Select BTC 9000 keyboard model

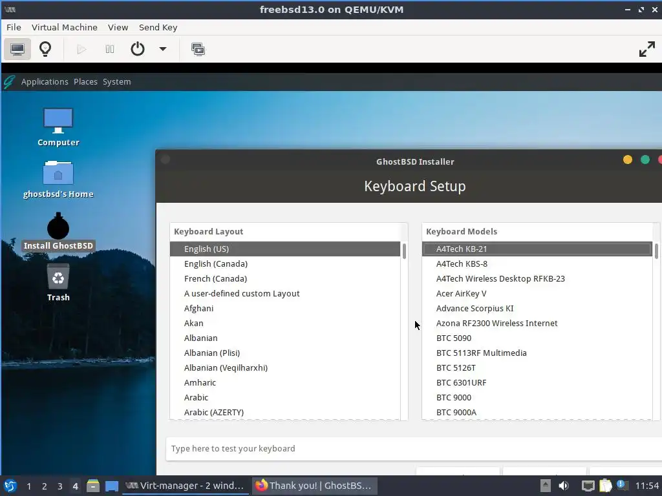(537, 397)
